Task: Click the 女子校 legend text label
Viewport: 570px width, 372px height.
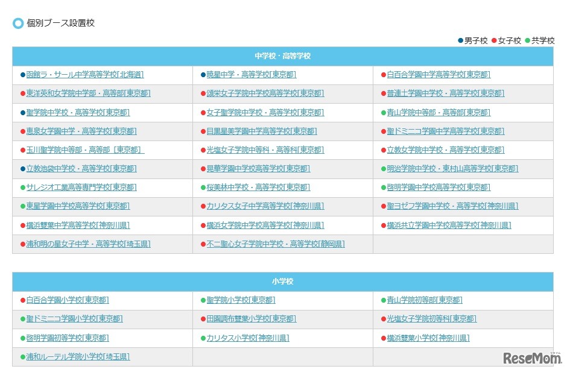Action: [511, 41]
